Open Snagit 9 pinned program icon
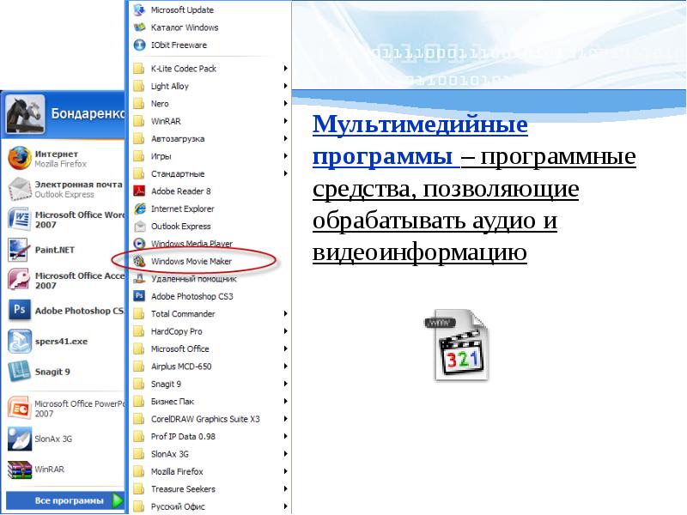This screenshot has width=687, height=515. 19,372
